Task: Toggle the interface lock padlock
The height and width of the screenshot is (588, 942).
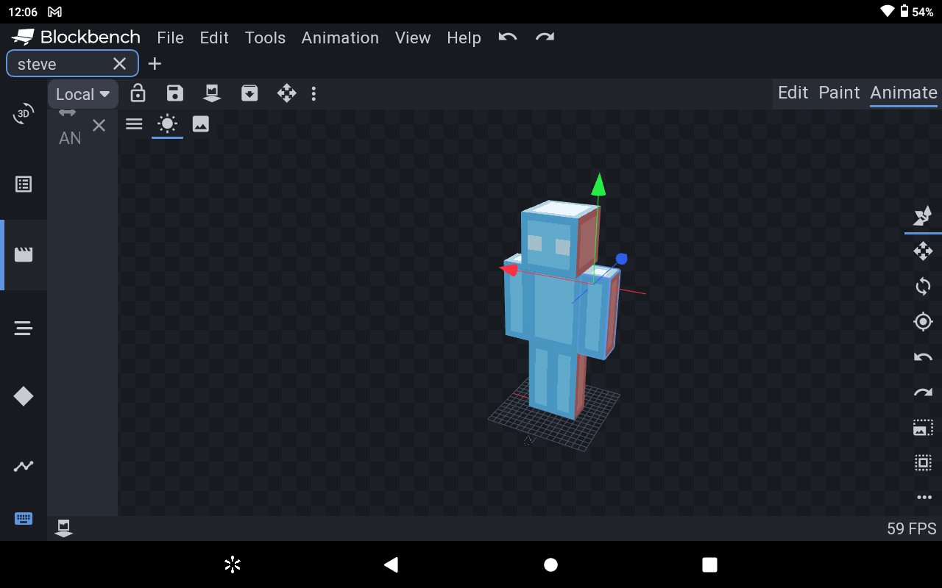Action: tap(137, 93)
